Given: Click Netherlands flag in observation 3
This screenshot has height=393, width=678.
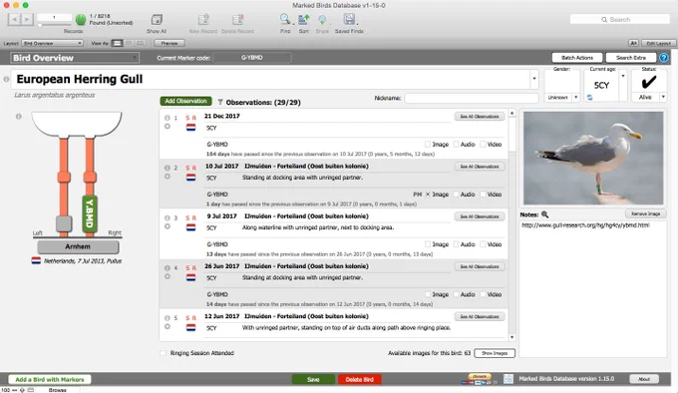Looking at the screenshot, I should click(190, 227).
